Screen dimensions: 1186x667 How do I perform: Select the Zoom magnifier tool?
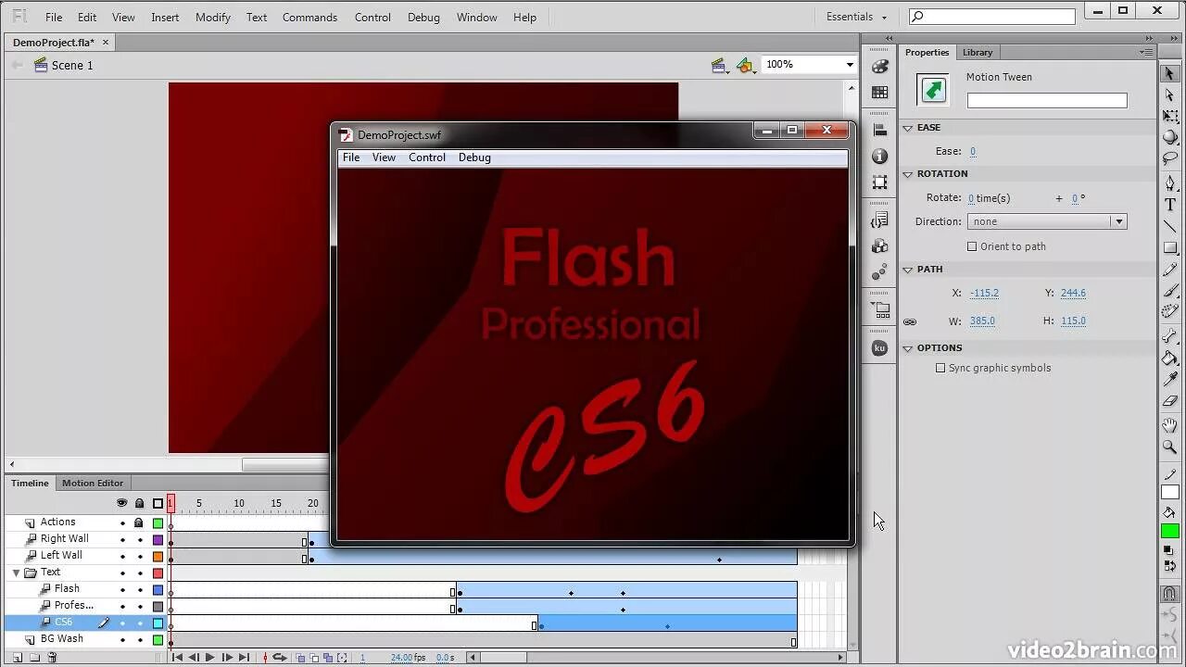[1169, 447]
